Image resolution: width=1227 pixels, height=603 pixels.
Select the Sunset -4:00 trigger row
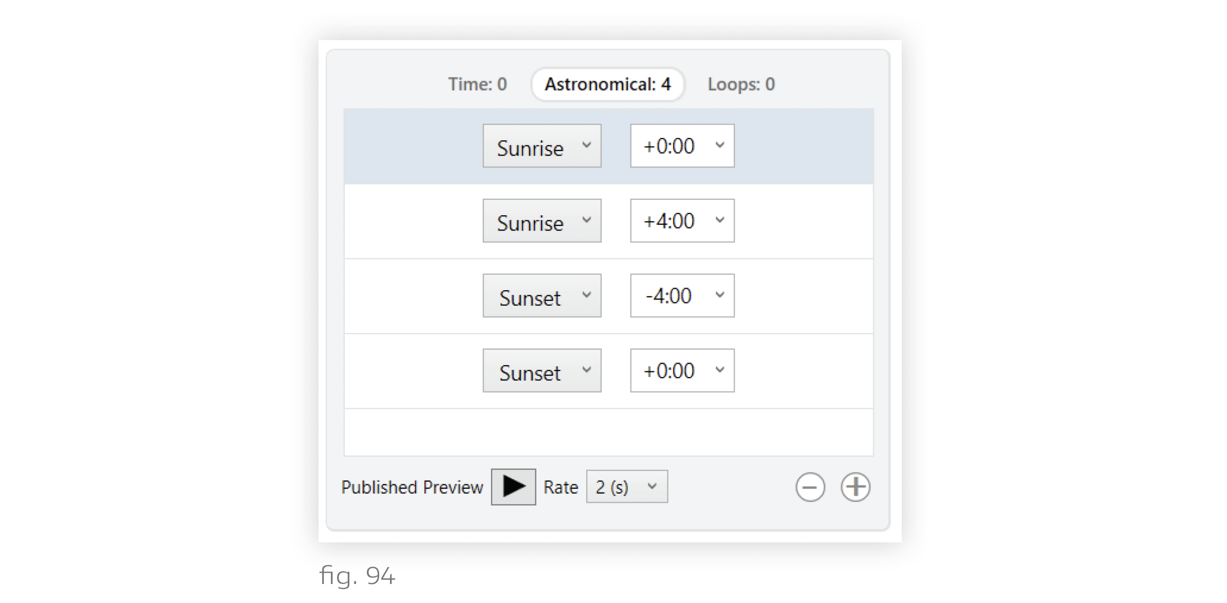(411, 297)
